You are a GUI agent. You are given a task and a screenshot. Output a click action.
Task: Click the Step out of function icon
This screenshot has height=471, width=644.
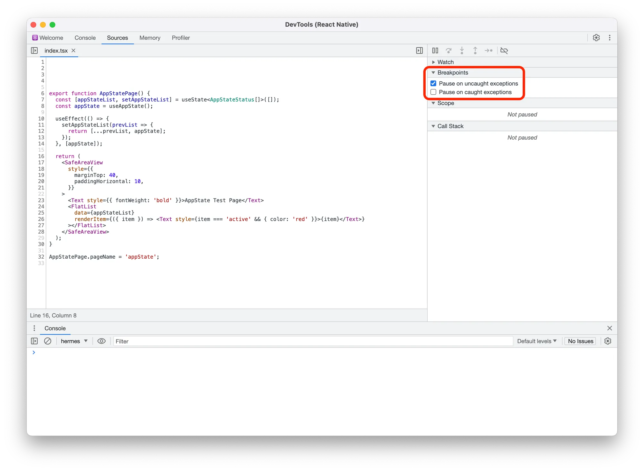click(475, 51)
